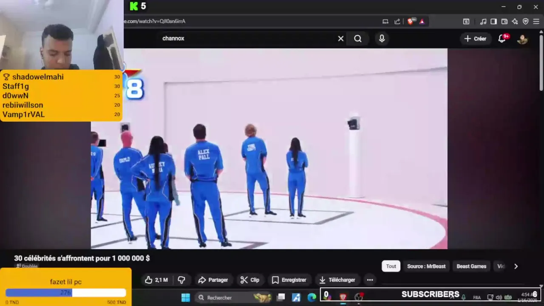The image size is (544, 306).
Task: Open the volume speaker tray icon
Action: [x=499, y=298]
